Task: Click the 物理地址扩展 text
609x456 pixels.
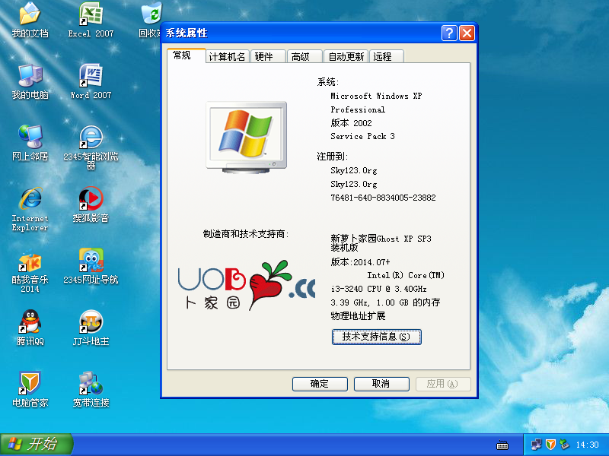Action: 358,315
